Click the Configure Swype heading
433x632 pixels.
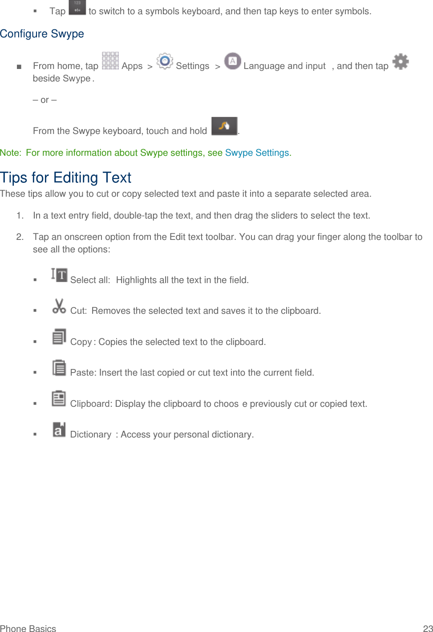click(42, 34)
